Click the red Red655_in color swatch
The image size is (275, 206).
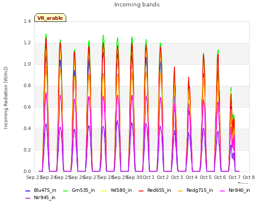(141, 191)
